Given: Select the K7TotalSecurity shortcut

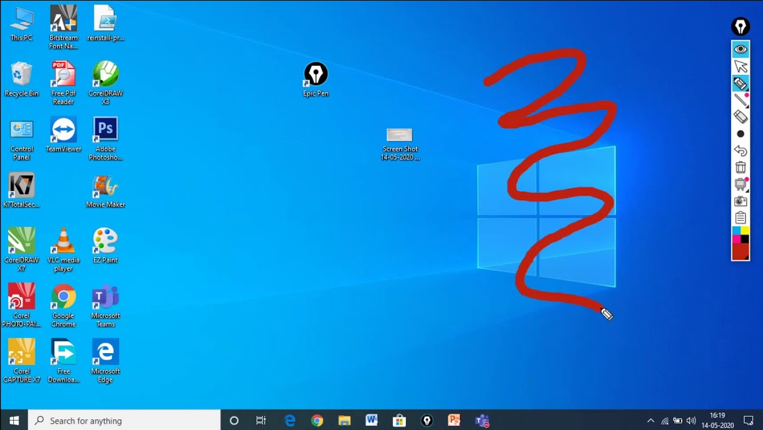Looking at the screenshot, I should click(x=21, y=190).
